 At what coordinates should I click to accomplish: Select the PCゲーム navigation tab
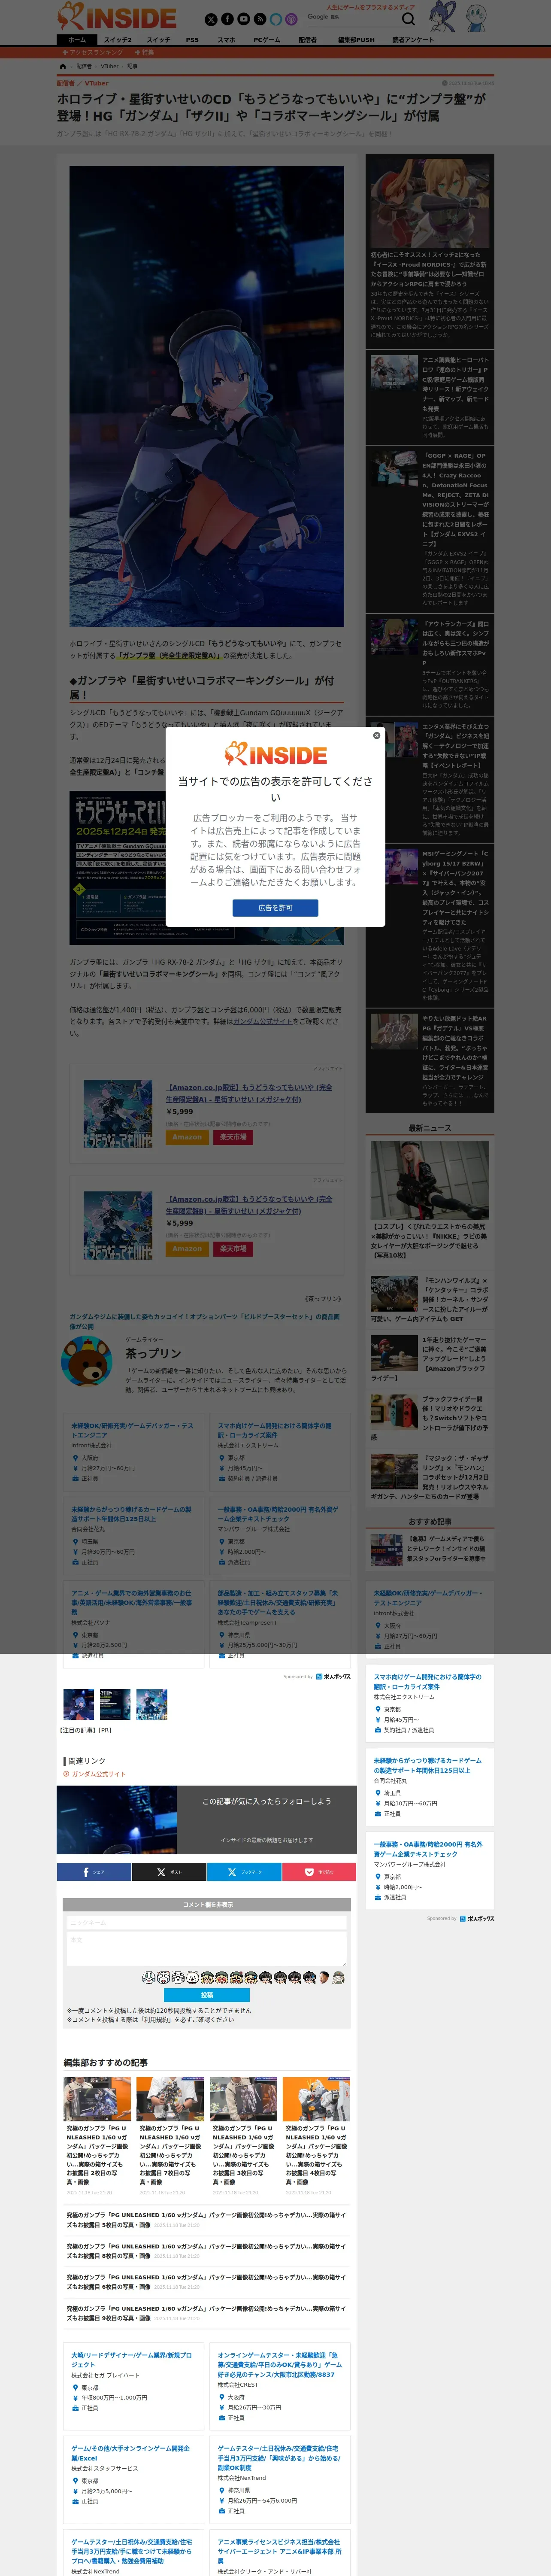tap(267, 40)
